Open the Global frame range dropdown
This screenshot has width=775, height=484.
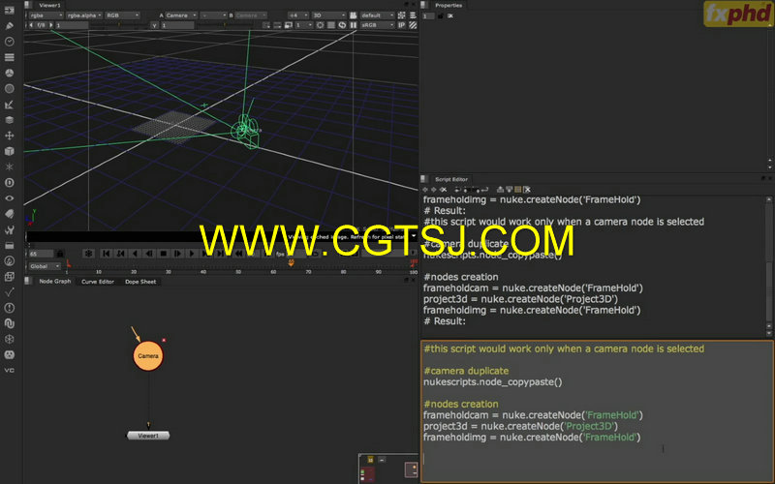[45, 267]
